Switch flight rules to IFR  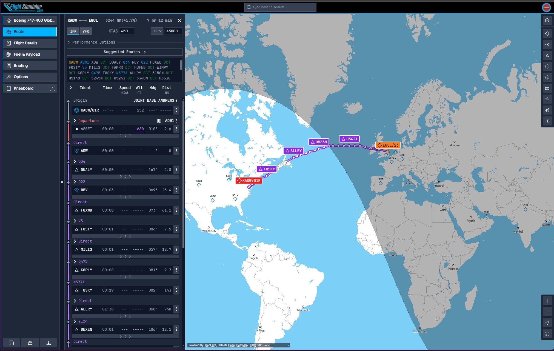pyautogui.click(x=73, y=31)
